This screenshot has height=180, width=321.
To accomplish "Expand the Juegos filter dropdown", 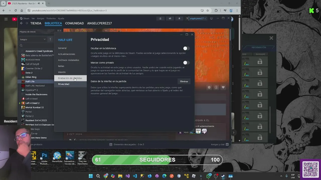I will (x=33, y=39).
